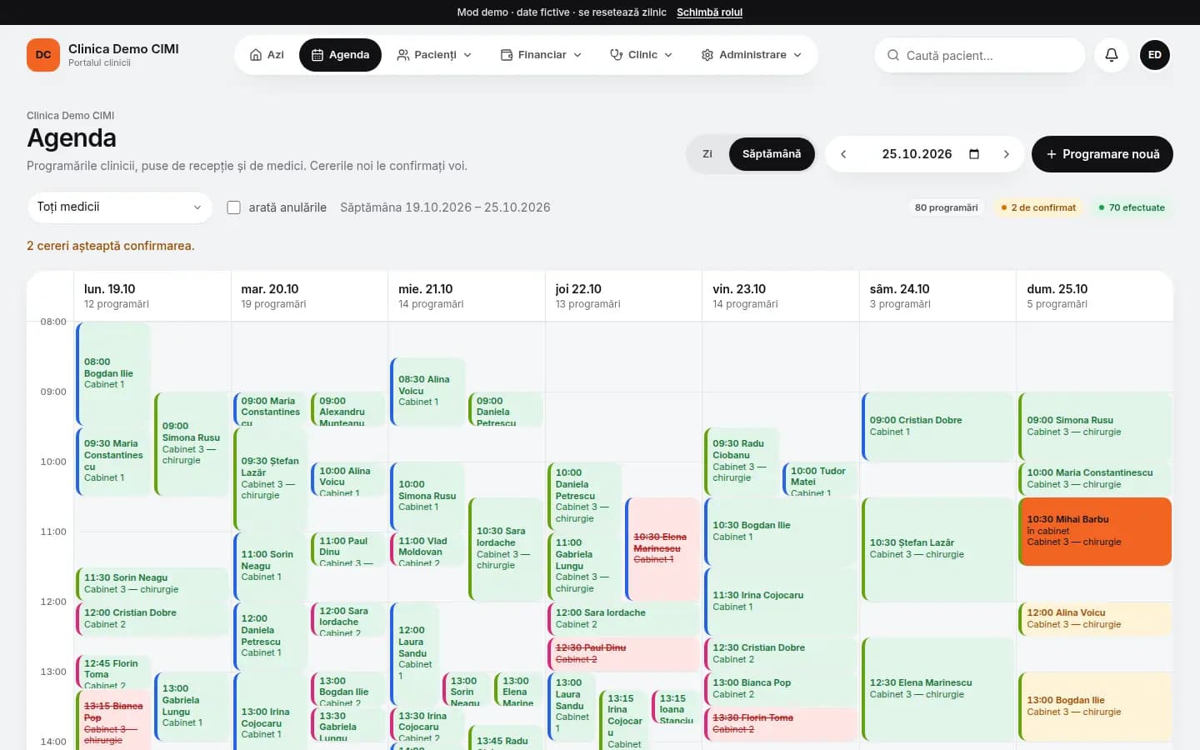Open notifications bell
This screenshot has width=1200, height=750.
(1112, 55)
